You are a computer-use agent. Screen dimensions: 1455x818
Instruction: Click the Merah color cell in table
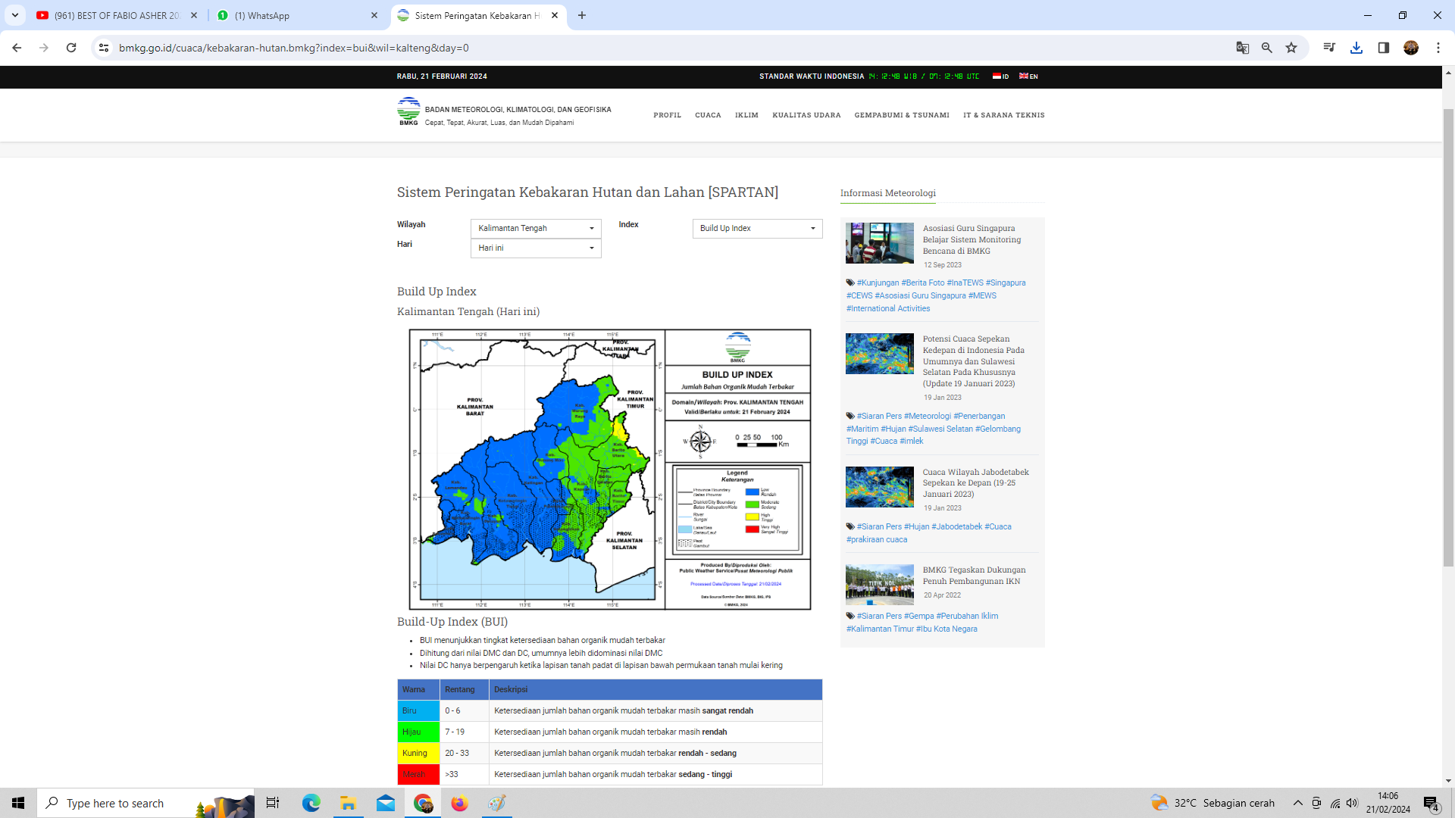tap(418, 774)
